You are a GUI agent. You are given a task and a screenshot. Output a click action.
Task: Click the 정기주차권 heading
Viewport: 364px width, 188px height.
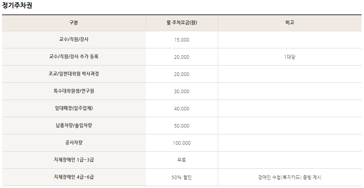pyautogui.click(x=17, y=5)
